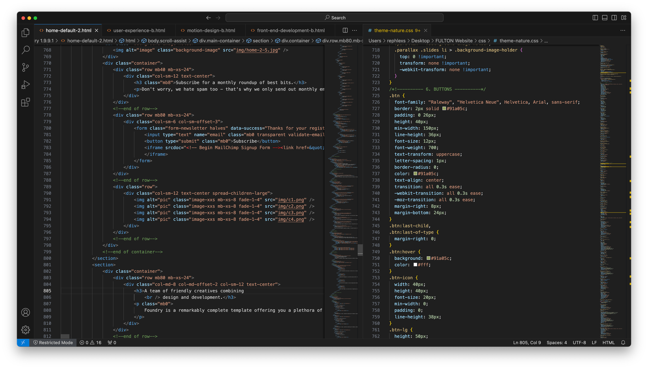Screen dimensions: 648x369
Task: Open the img/home-2-5.jpg link
Action: click(x=257, y=50)
